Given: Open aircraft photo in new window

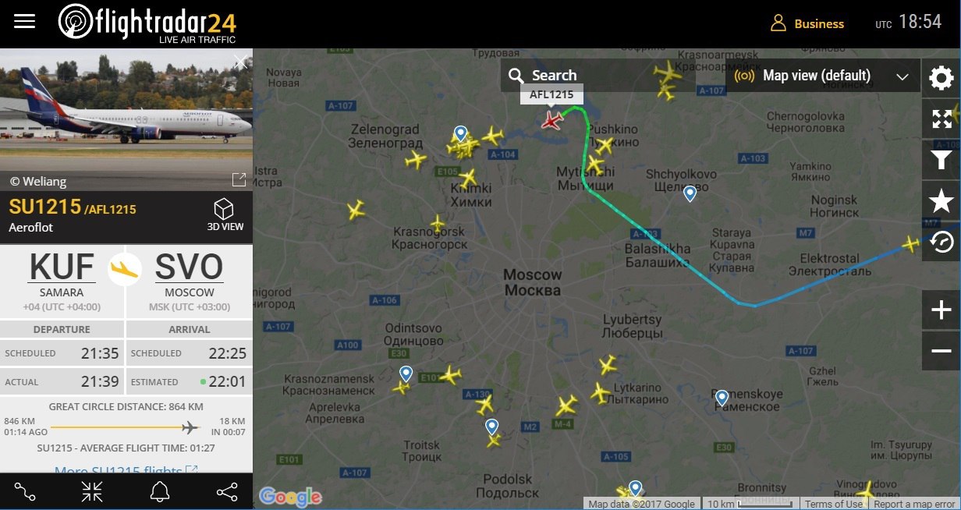Looking at the screenshot, I should (x=239, y=180).
